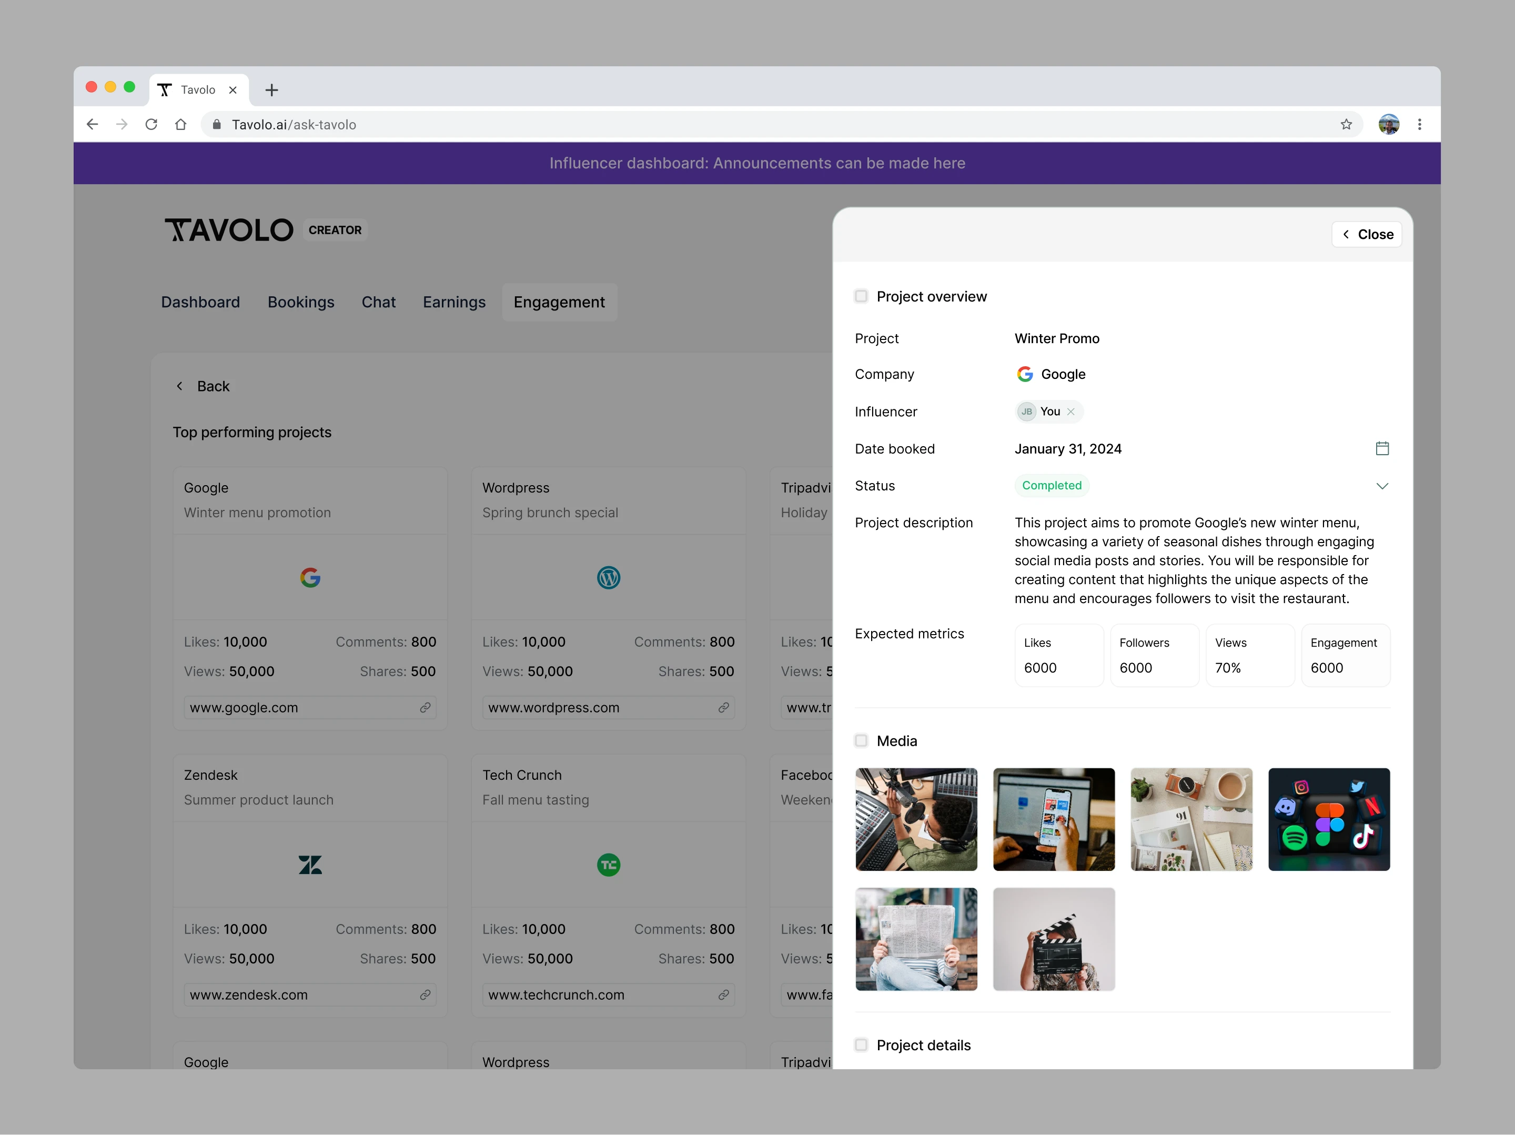Reload the page with the refresh icon

(151, 125)
